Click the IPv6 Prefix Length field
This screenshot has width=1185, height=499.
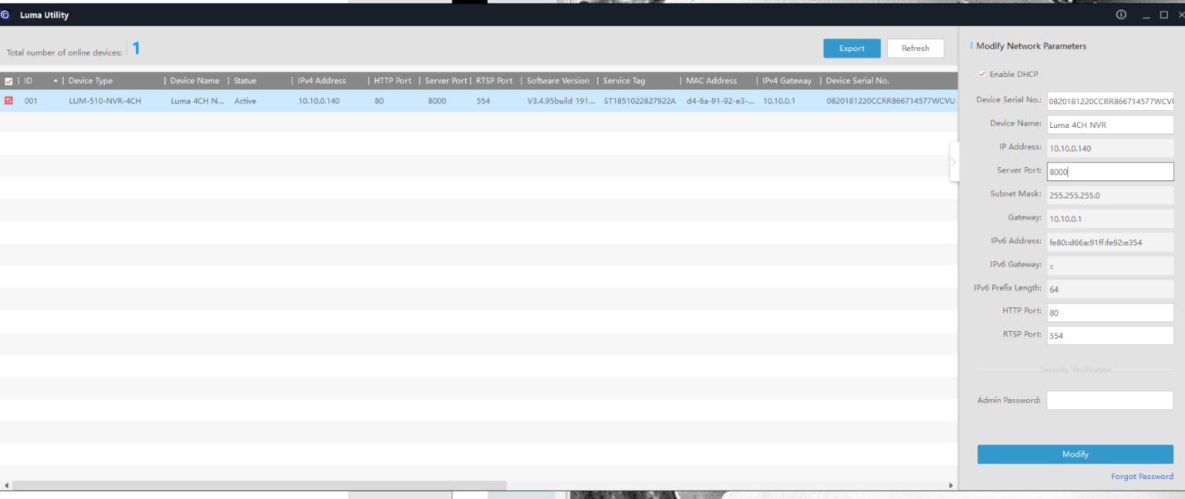[x=1110, y=289]
